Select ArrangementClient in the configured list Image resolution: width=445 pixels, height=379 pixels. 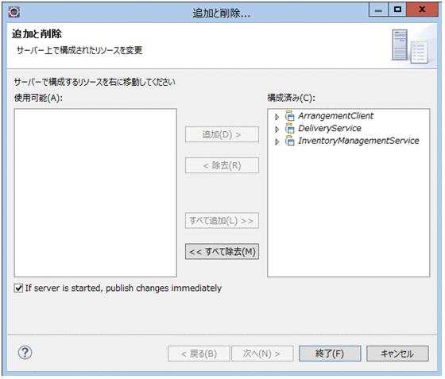[x=335, y=116]
